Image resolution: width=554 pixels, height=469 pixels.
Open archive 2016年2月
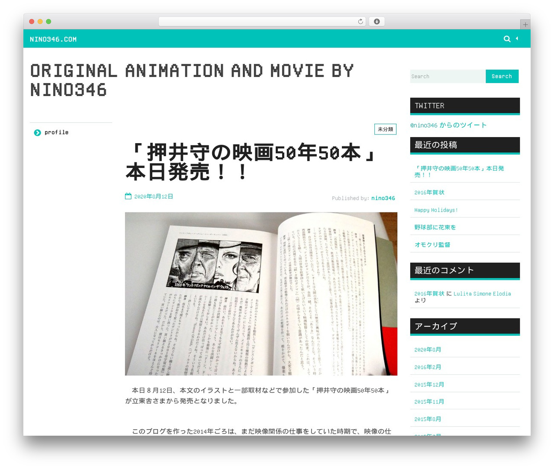[428, 367]
